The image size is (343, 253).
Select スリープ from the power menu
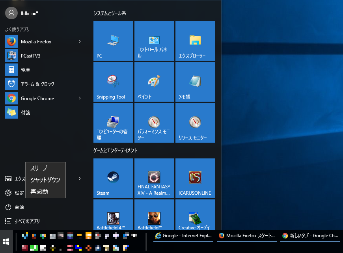pyautogui.click(x=45, y=168)
